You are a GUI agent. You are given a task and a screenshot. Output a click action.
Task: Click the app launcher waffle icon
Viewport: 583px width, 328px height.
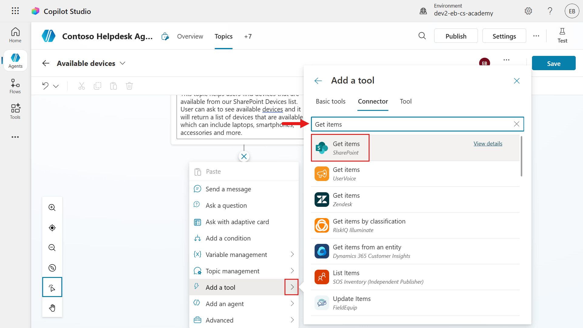(15, 11)
